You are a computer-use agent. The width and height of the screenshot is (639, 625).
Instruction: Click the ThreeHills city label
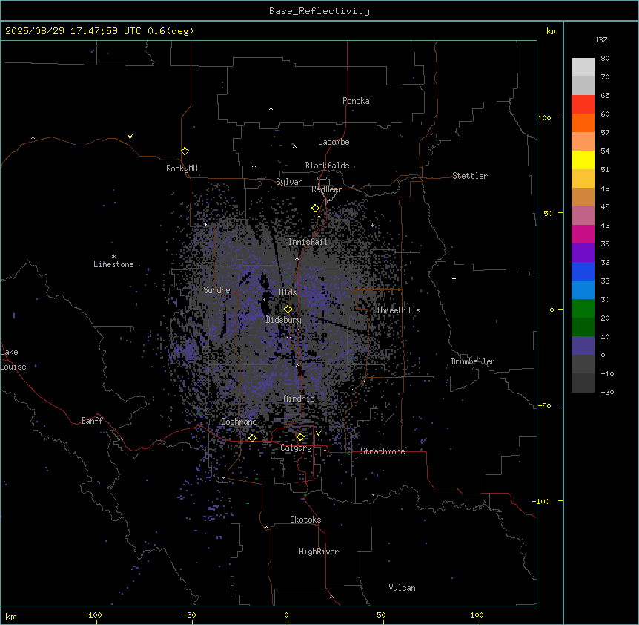pyautogui.click(x=398, y=310)
